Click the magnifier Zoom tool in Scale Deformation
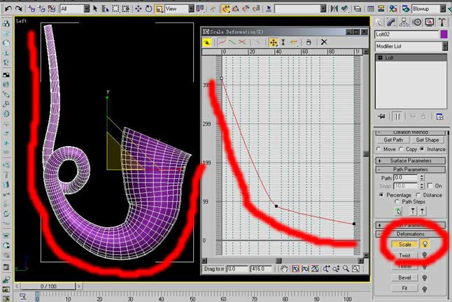Viewport: 452px width, 302px height. tap(346, 269)
